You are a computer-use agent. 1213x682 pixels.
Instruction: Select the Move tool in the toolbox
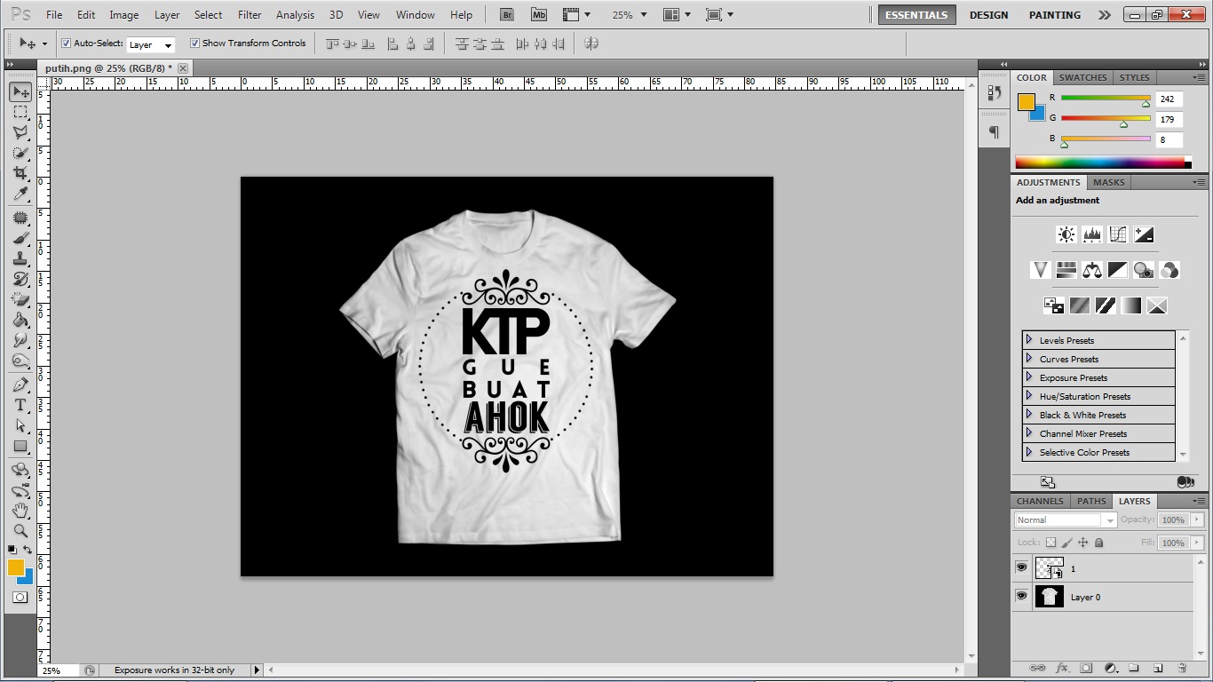point(20,91)
